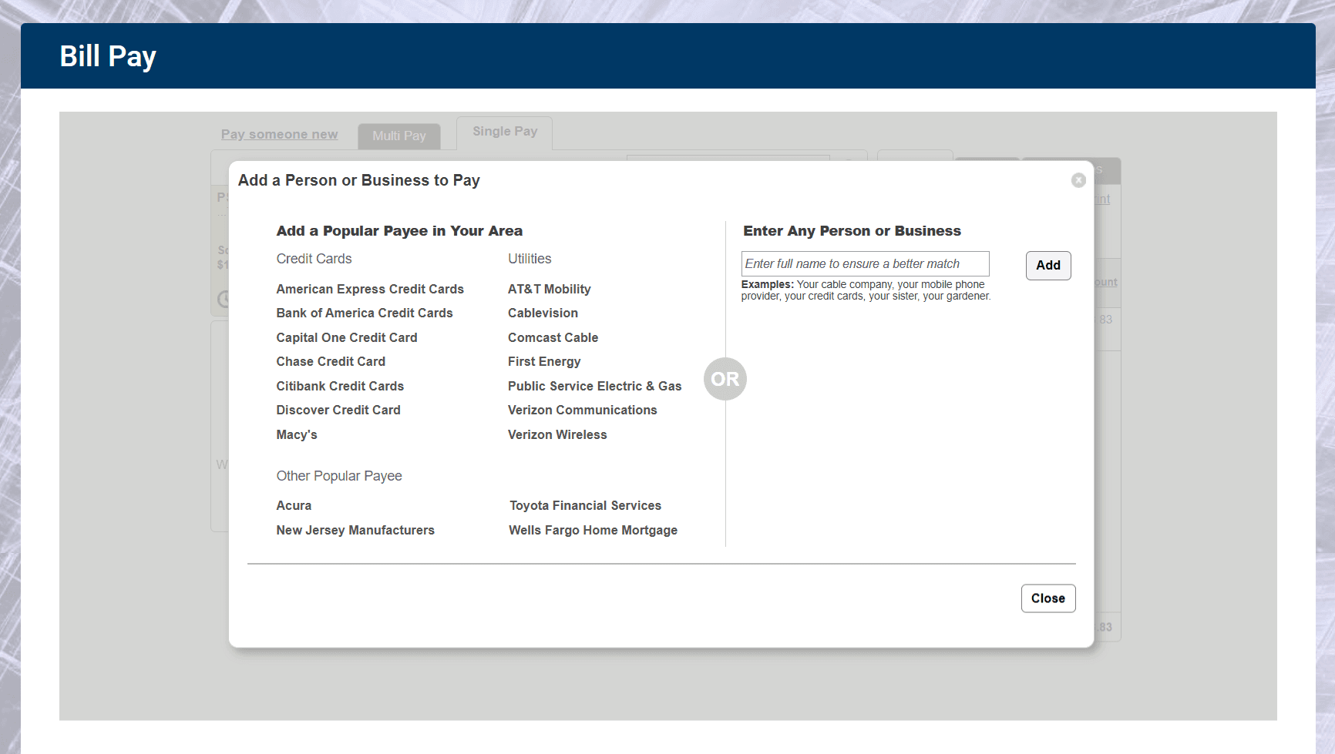Choose Chase Credit Card payee

pyautogui.click(x=331, y=362)
